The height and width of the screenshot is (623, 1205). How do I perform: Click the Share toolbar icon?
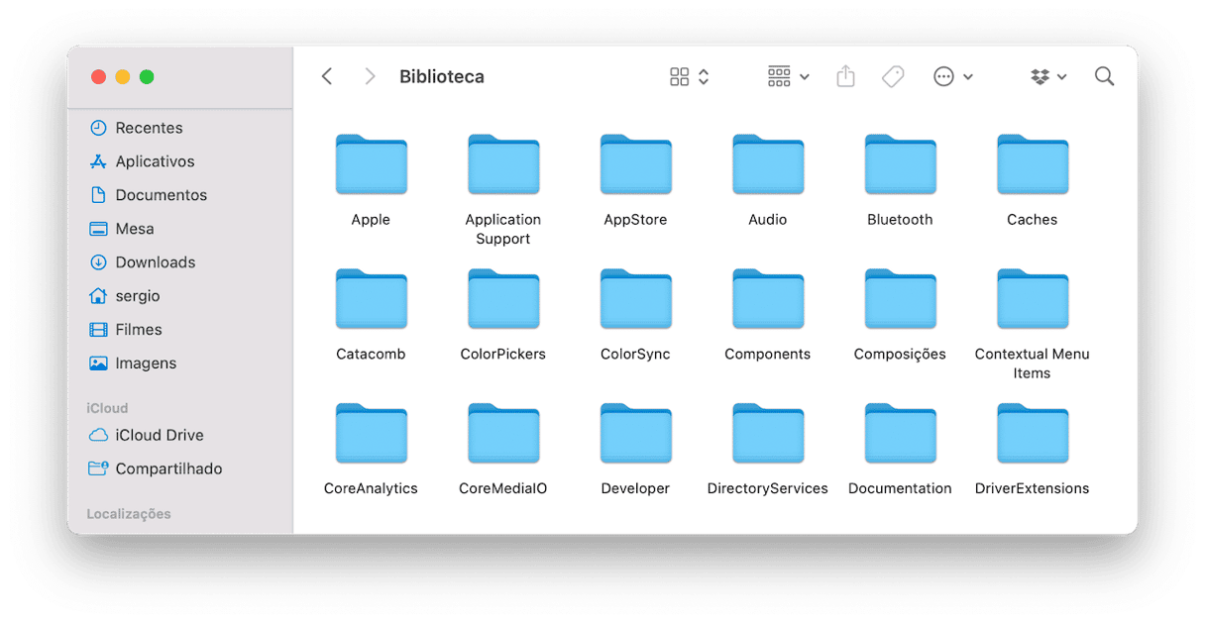(845, 76)
